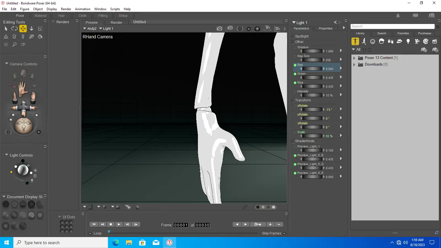
Task: Toggle animation indicator for Red parameter
Action: pyautogui.click(x=295, y=65)
